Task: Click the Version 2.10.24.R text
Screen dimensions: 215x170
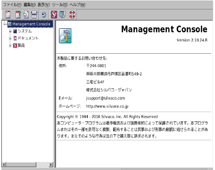Action: [192, 40]
